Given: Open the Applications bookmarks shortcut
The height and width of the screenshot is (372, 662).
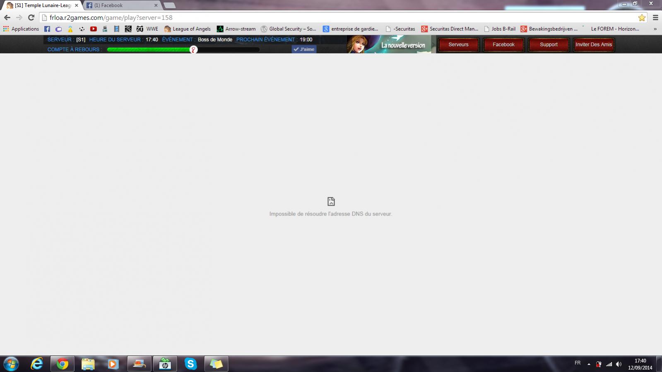Looking at the screenshot, I should (x=21, y=29).
